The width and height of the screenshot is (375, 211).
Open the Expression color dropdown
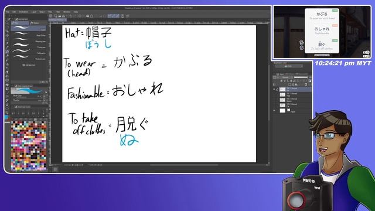(x=289, y=66)
